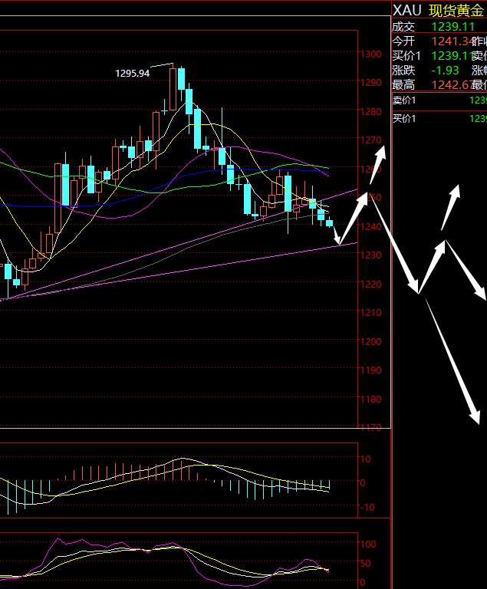Select the change value -1.93
The image size is (487, 589).
point(446,71)
